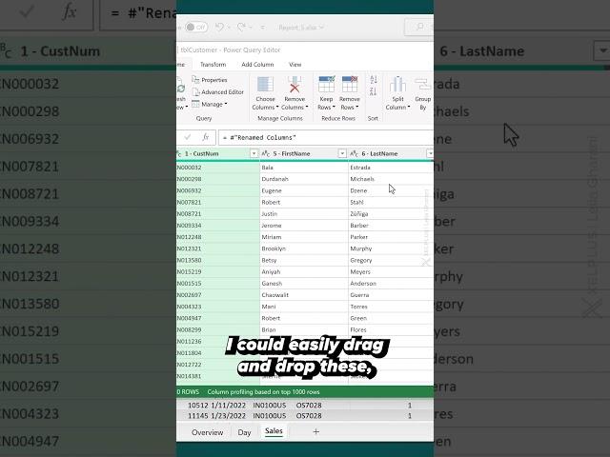Click the Keep Rows icon
This screenshot has width=610, height=457.
pyautogui.click(x=326, y=85)
